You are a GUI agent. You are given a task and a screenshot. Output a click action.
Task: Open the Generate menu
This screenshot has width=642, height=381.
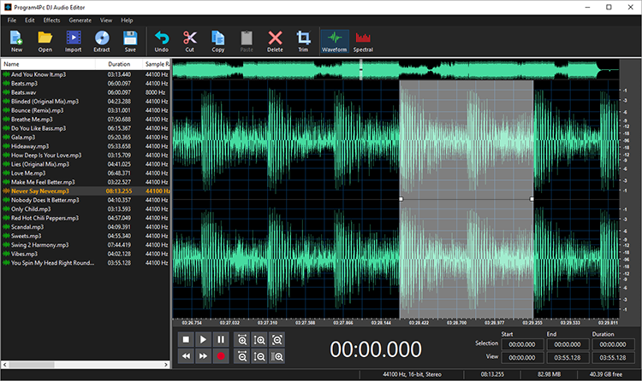(x=80, y=19)
